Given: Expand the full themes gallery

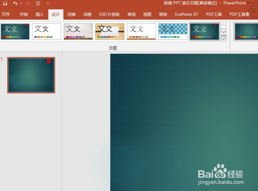Looking at the screenshot, I should (x=223, y=39).
